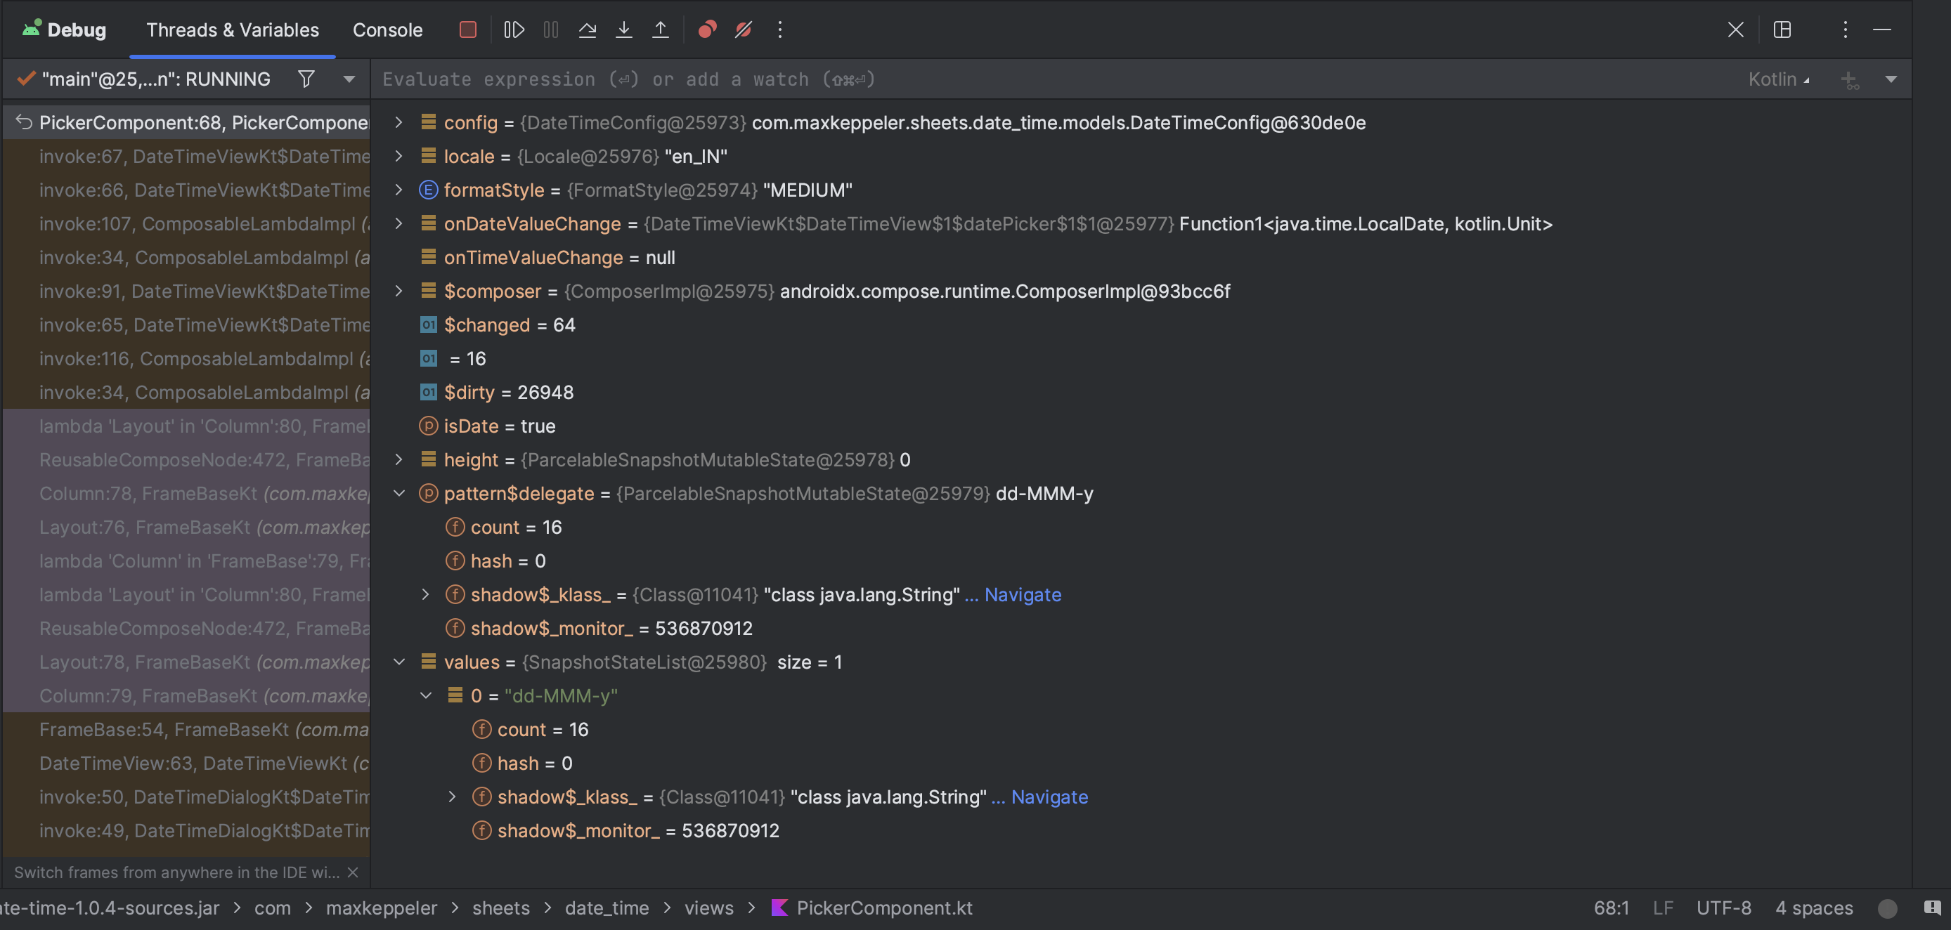Open the layout settings icon next to close
The height and width of the screenshot is (930, 1951).
[x=1782, y=30]
